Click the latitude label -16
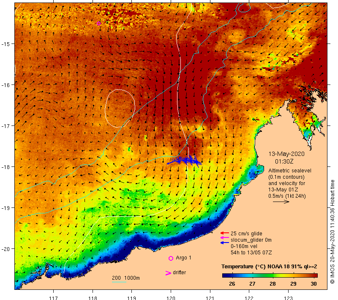This screenshot has width=338, height=300. click(x=5, y=85)
